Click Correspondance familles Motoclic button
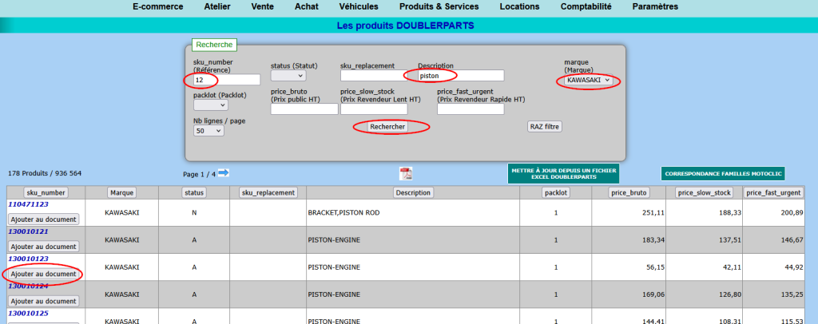 point(723,173)
